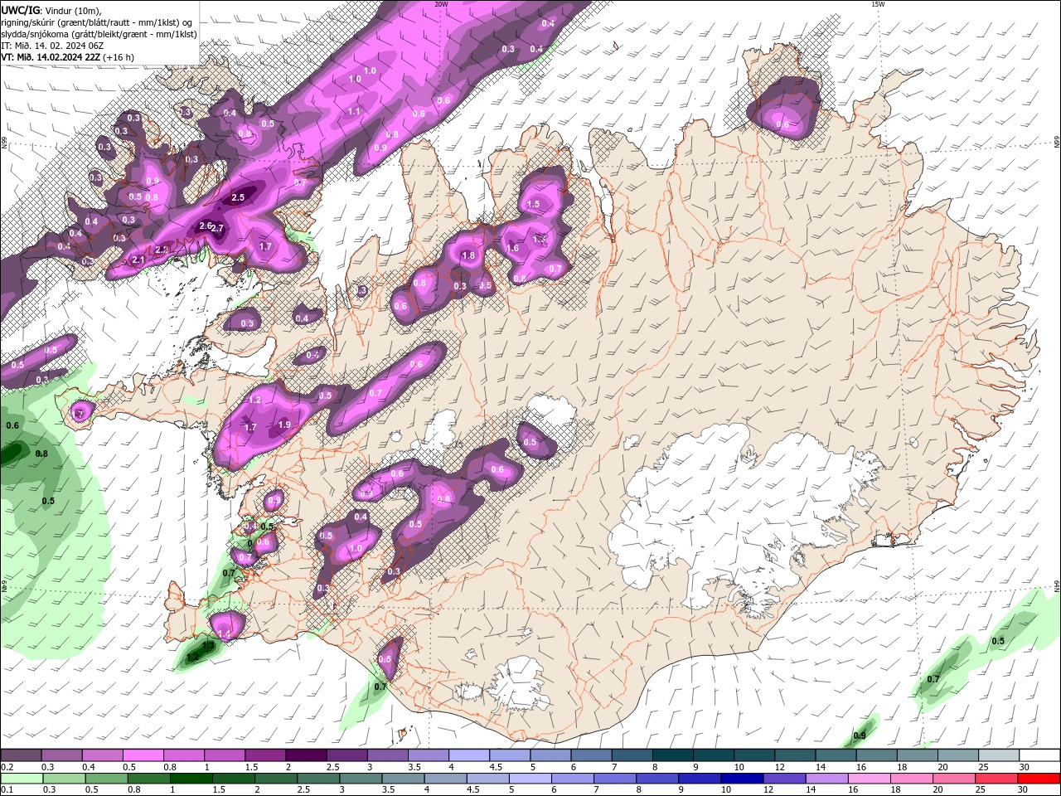Pick the darkest purple swatch between 2 and 2.5
This screenshot has height=796, width=1061.
coord(306,755)
